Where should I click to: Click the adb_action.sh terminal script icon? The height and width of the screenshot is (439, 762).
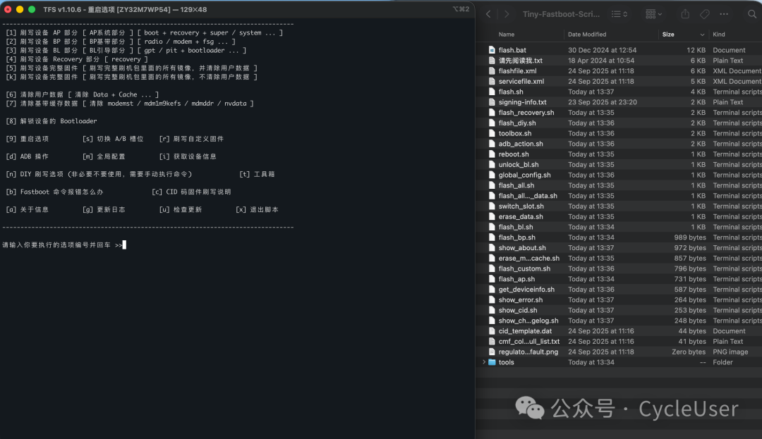point(492,143)
